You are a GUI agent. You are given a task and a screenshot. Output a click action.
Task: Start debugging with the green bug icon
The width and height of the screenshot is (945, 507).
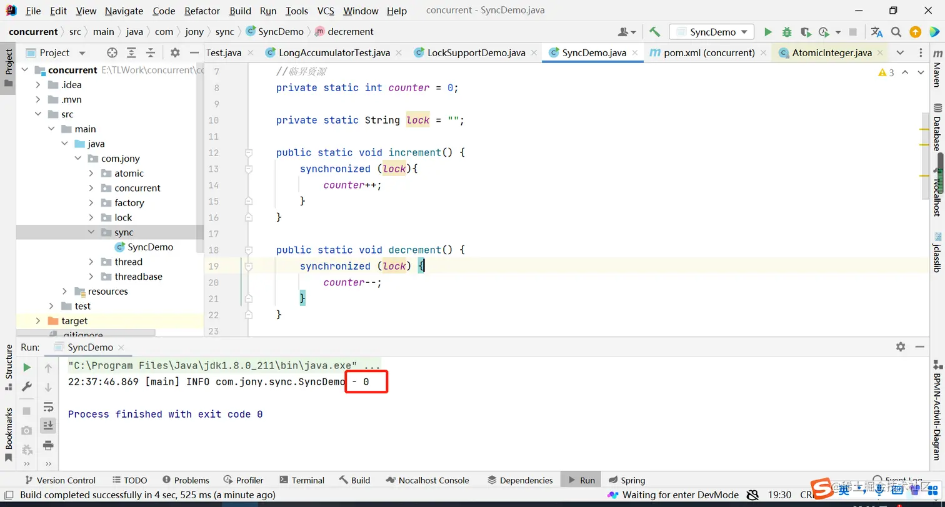(x=787, y=32)
